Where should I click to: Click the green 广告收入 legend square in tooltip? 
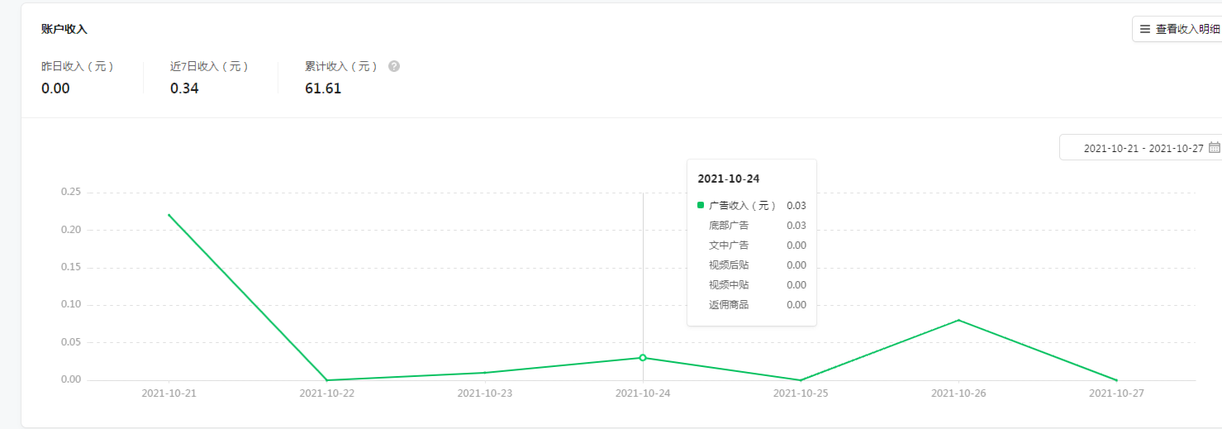point(701,205)
